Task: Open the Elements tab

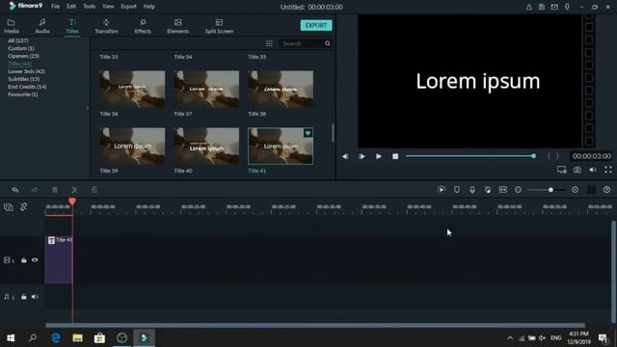Action: pyautogui.click(x=177, y=26)
